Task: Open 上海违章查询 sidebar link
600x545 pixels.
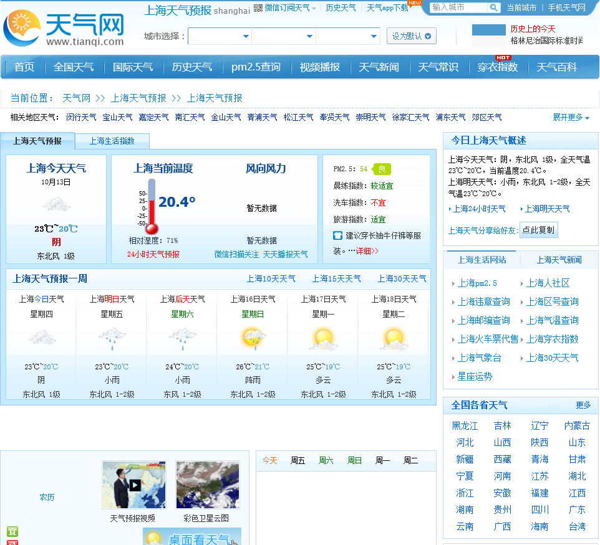Action: pos(483,302)
